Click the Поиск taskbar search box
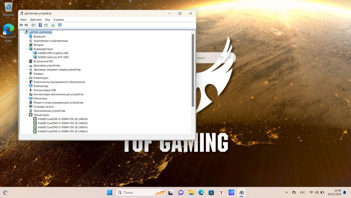This screenshot has width=351, height=198. tap(141, 192)
